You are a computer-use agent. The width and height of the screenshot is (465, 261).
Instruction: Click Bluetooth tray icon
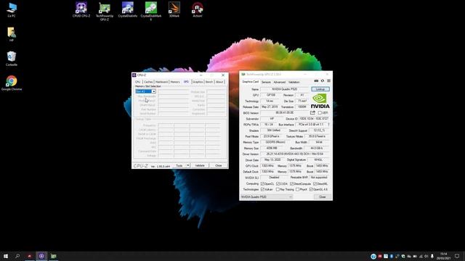(392, 256)
